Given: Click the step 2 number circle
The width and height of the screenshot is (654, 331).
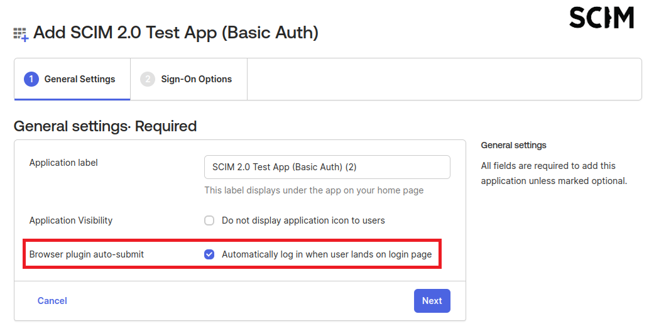Looking at the screenshot, I should click(148, 79).
